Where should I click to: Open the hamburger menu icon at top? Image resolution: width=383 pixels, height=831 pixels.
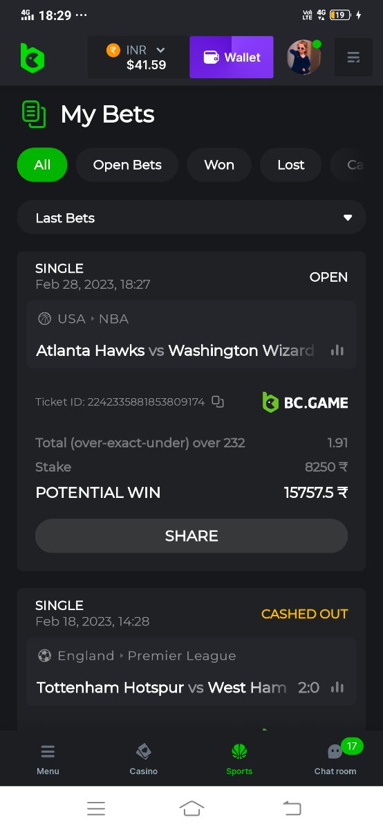[353, 57]
